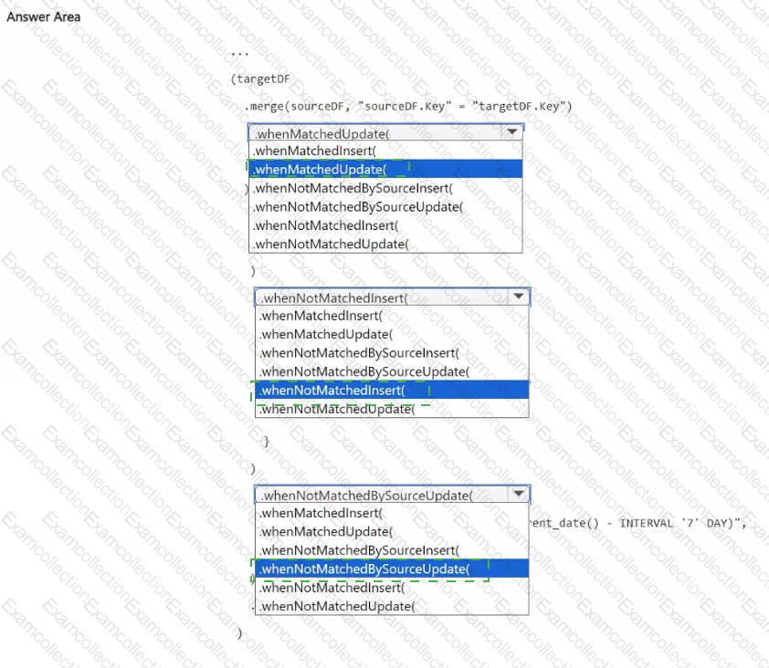769x668 pixels.
Task: Select .whenMatchedInsert( in second dropdown list
Action: coord(392,316)
